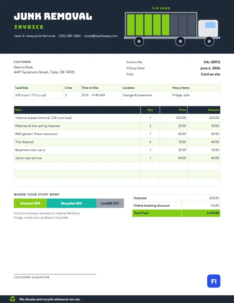Click invoice number HA-30912
The image size is (234, 303).
click(212, 62)
